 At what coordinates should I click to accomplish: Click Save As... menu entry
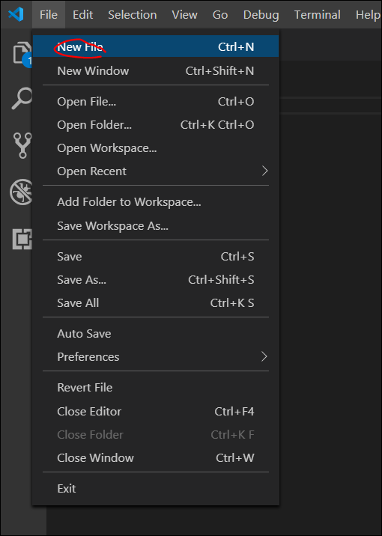(156, 280)
